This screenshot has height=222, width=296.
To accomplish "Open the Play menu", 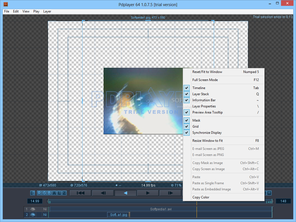I will coord(36,11).
